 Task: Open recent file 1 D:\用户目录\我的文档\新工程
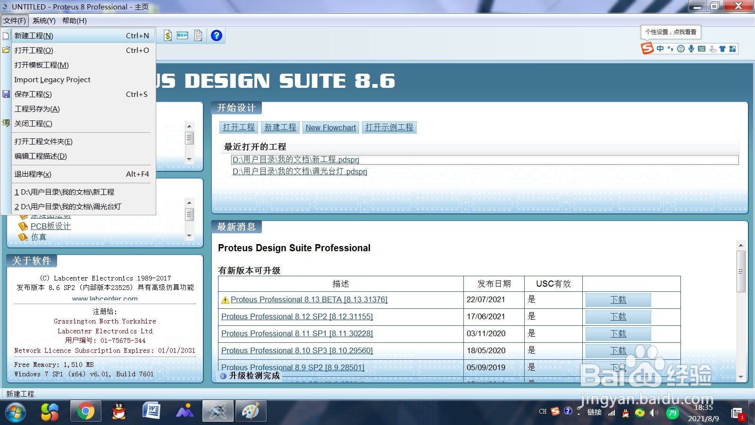pyautogui.click(x=84, y=192)
